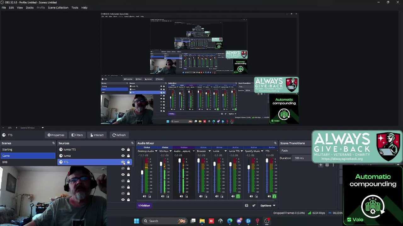
Task: Open Discord from the taskbar
Action: pyautogui.click(x=239, y=221)
